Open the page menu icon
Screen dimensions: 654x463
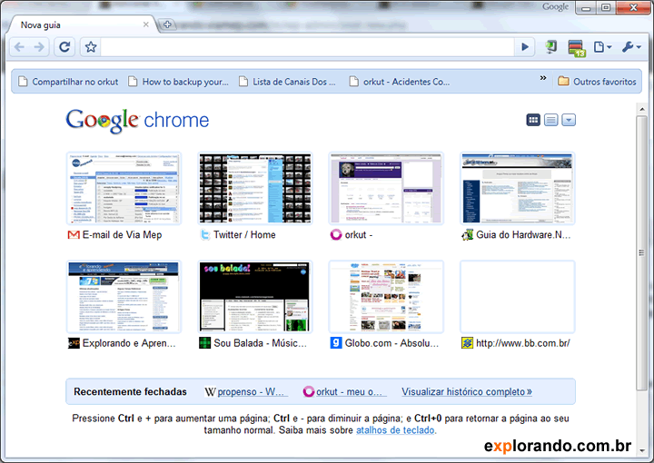602,47
